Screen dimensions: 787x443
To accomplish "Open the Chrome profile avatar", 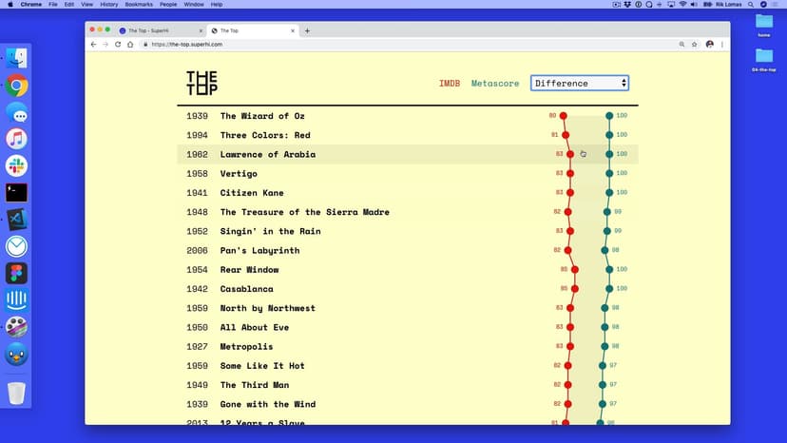I will [709, 45].
